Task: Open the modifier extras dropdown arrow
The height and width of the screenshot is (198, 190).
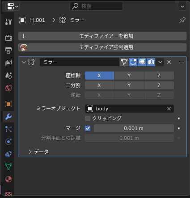Action: coord(160,62)
